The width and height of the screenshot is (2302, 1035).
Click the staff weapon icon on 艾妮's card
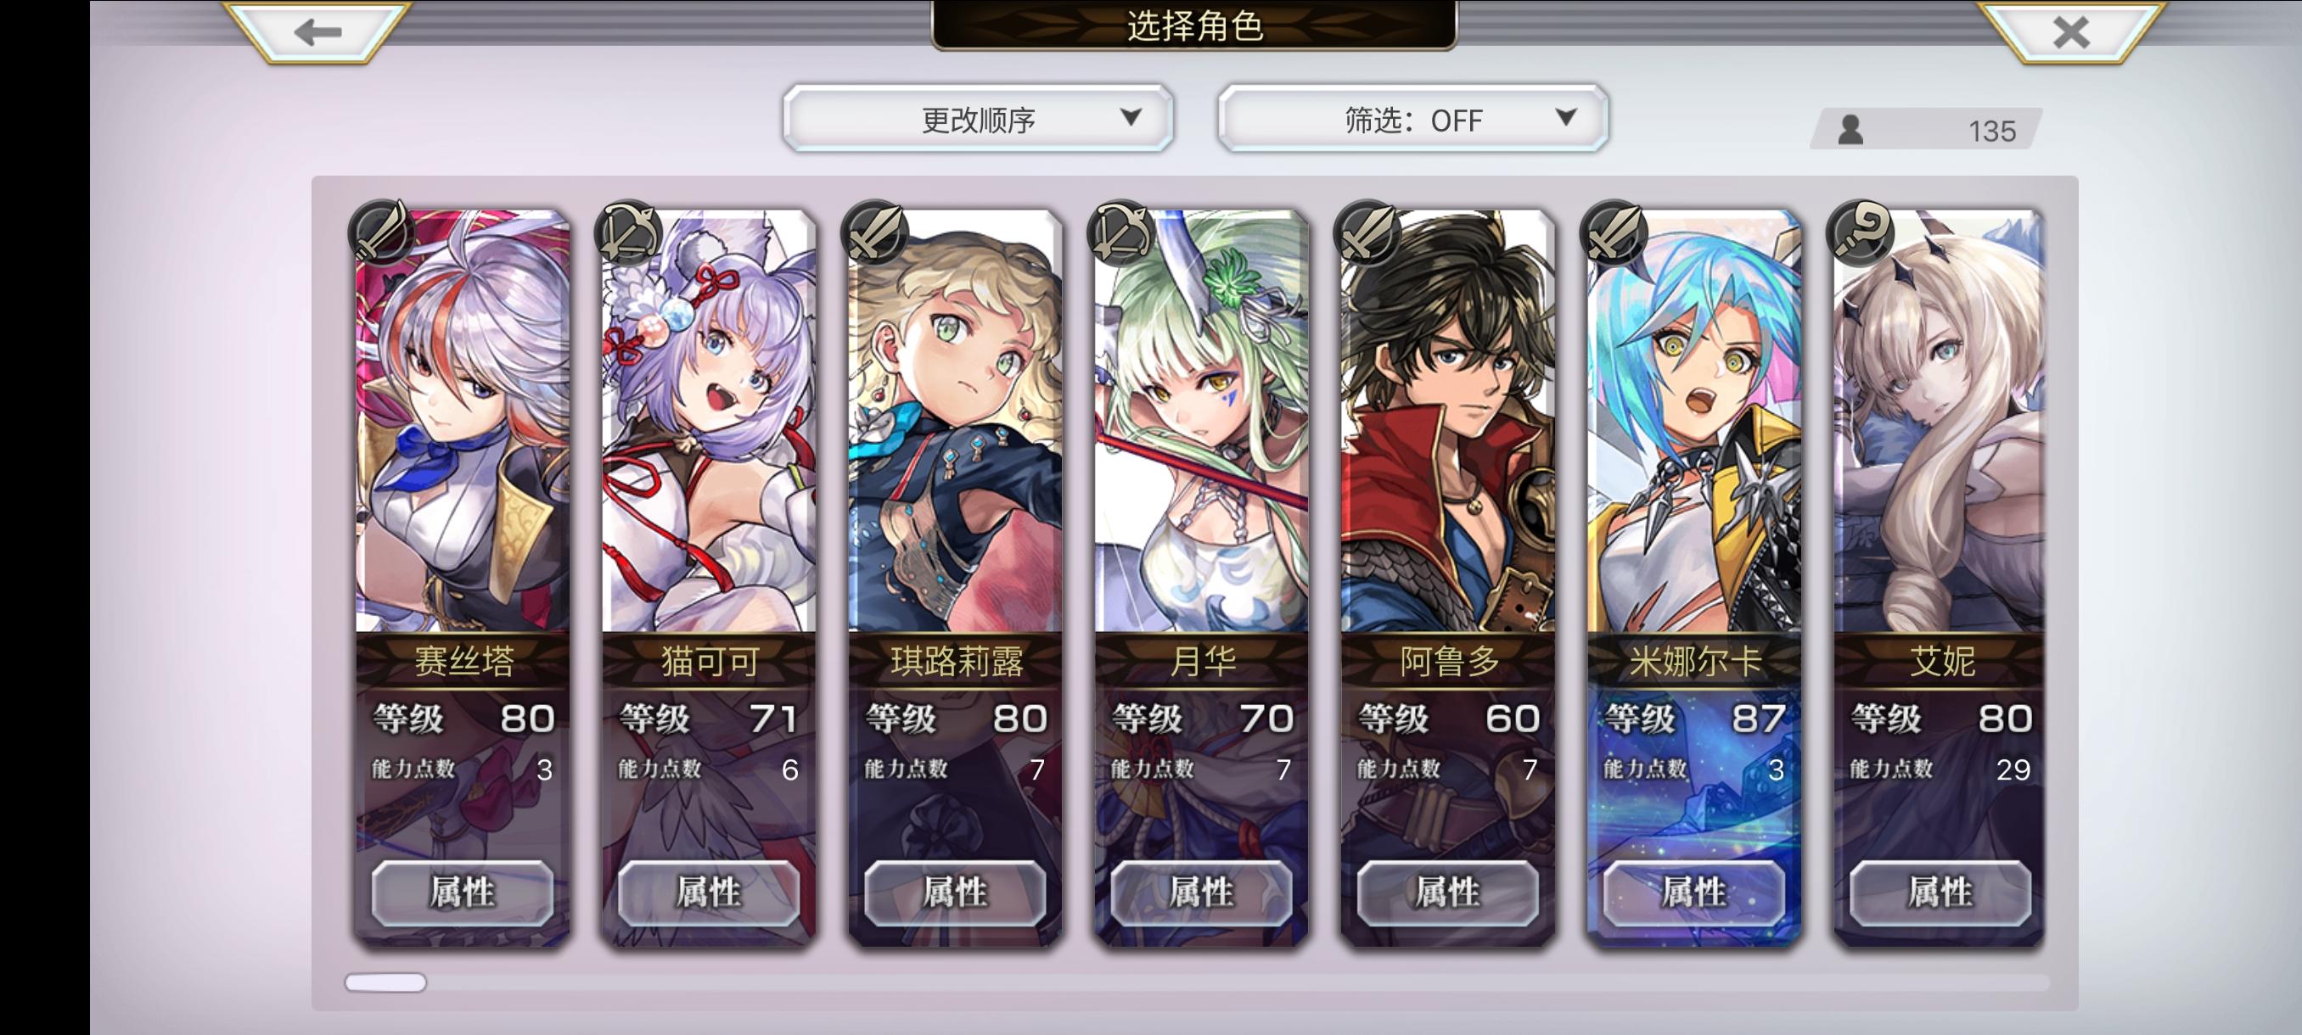click(x=1861, y=233)
